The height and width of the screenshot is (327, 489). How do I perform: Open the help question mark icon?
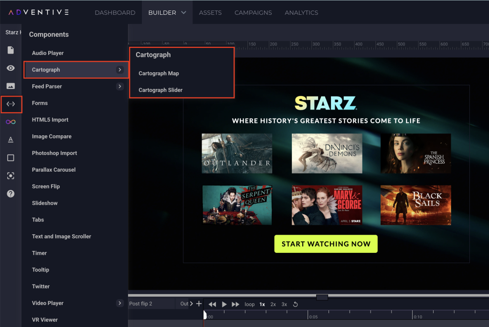point(11,194)
